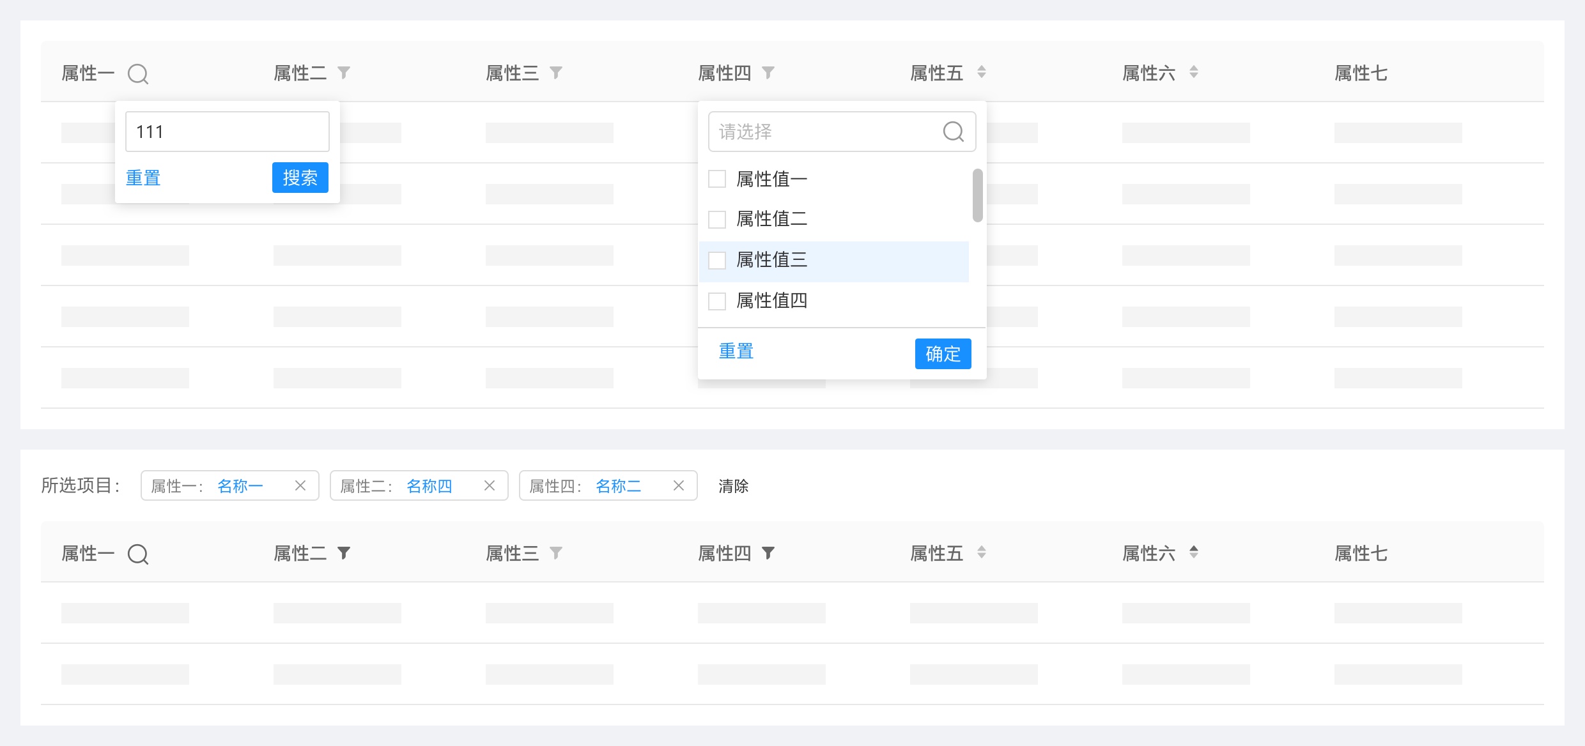Open 属性四 filter dropdown in top table

[768, 73]
